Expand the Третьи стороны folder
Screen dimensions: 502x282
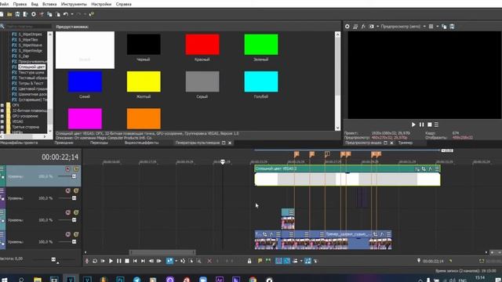(2, 127)
